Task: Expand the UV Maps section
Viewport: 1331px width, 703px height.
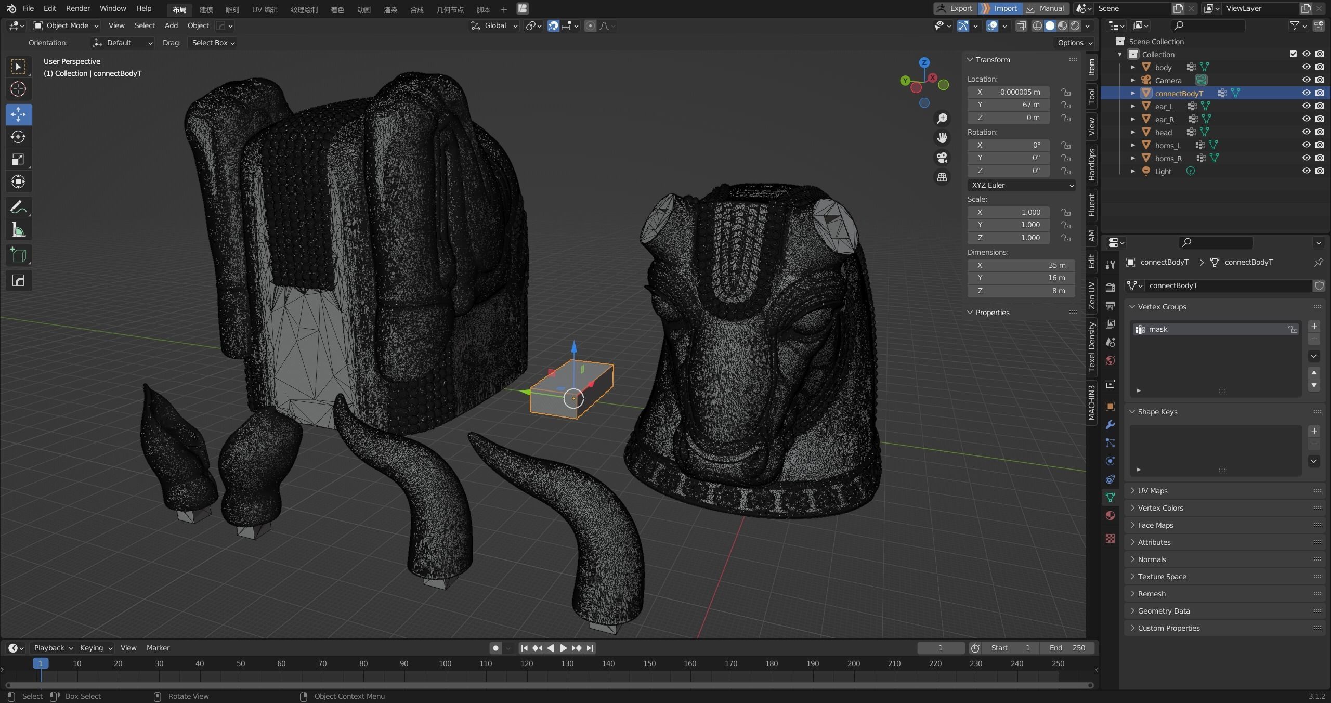Action: click(x=1152, y=490)
